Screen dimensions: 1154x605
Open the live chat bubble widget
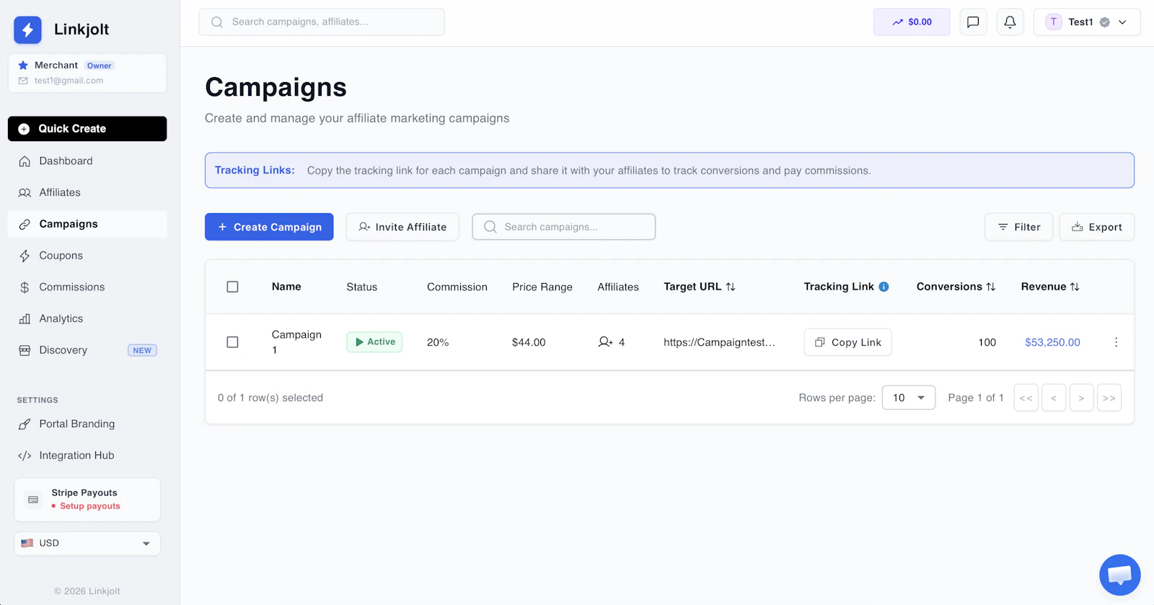(1119, 575)
